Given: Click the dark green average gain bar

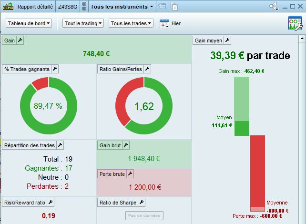Looking at the screenshot, I should [x=242, y=128].
